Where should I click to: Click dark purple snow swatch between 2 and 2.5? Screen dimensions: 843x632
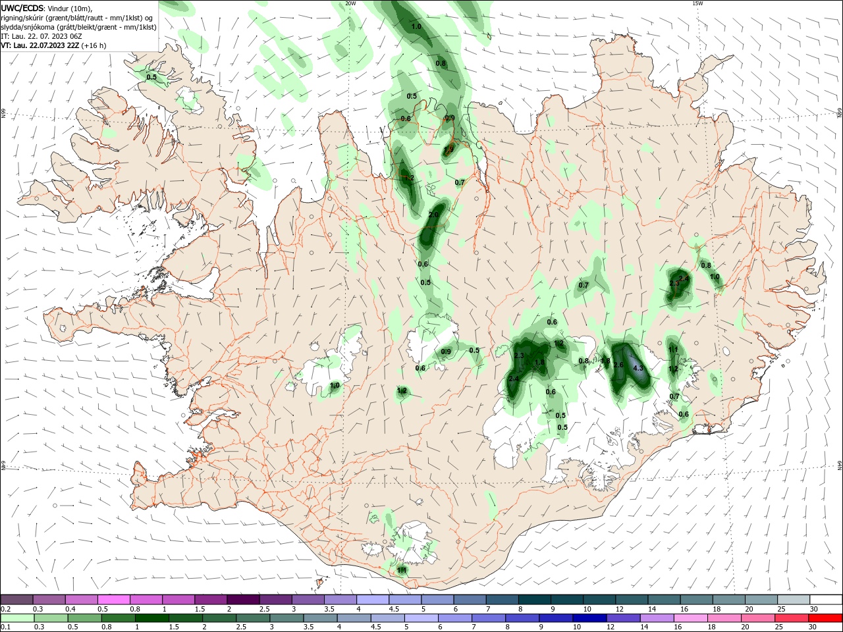click(243, 599)
